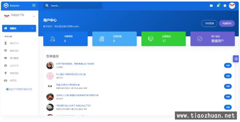Click the 手机签到 button
The height and width of the screenshot is (122, 240).
(209, 24)
